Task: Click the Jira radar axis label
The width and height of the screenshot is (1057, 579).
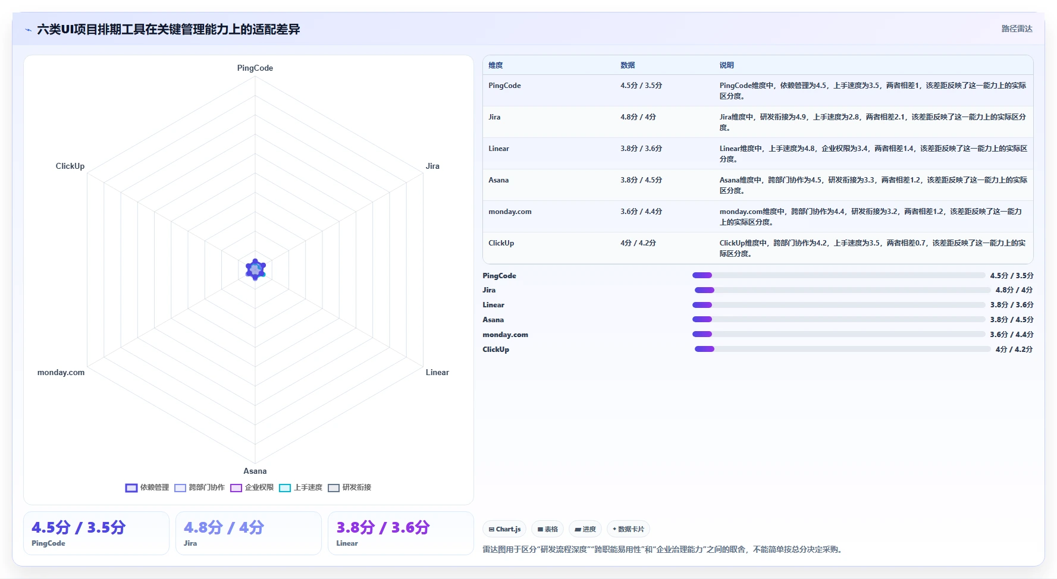Action: [x=432, y=166]
